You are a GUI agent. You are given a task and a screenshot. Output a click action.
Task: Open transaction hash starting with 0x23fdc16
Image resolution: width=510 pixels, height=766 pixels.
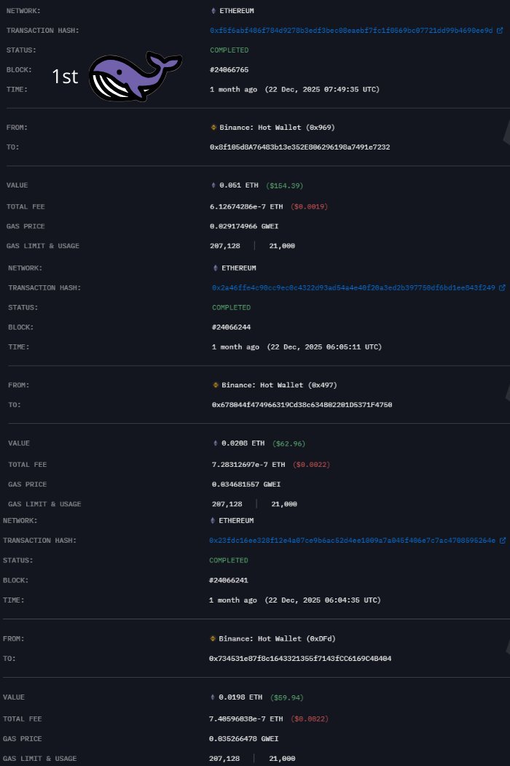pos(351,541)
